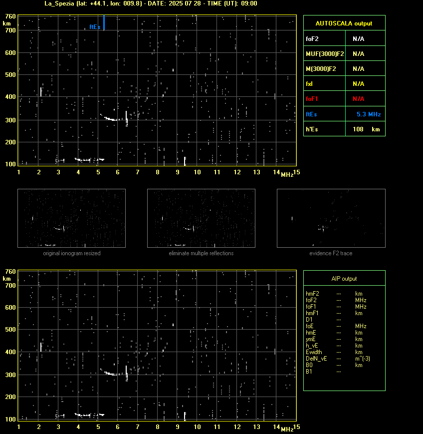Viewport: 423px width, 434px height.
Task: Click the 'eliminate multiple reflections' thumbnail
Action: coord(201,218)
